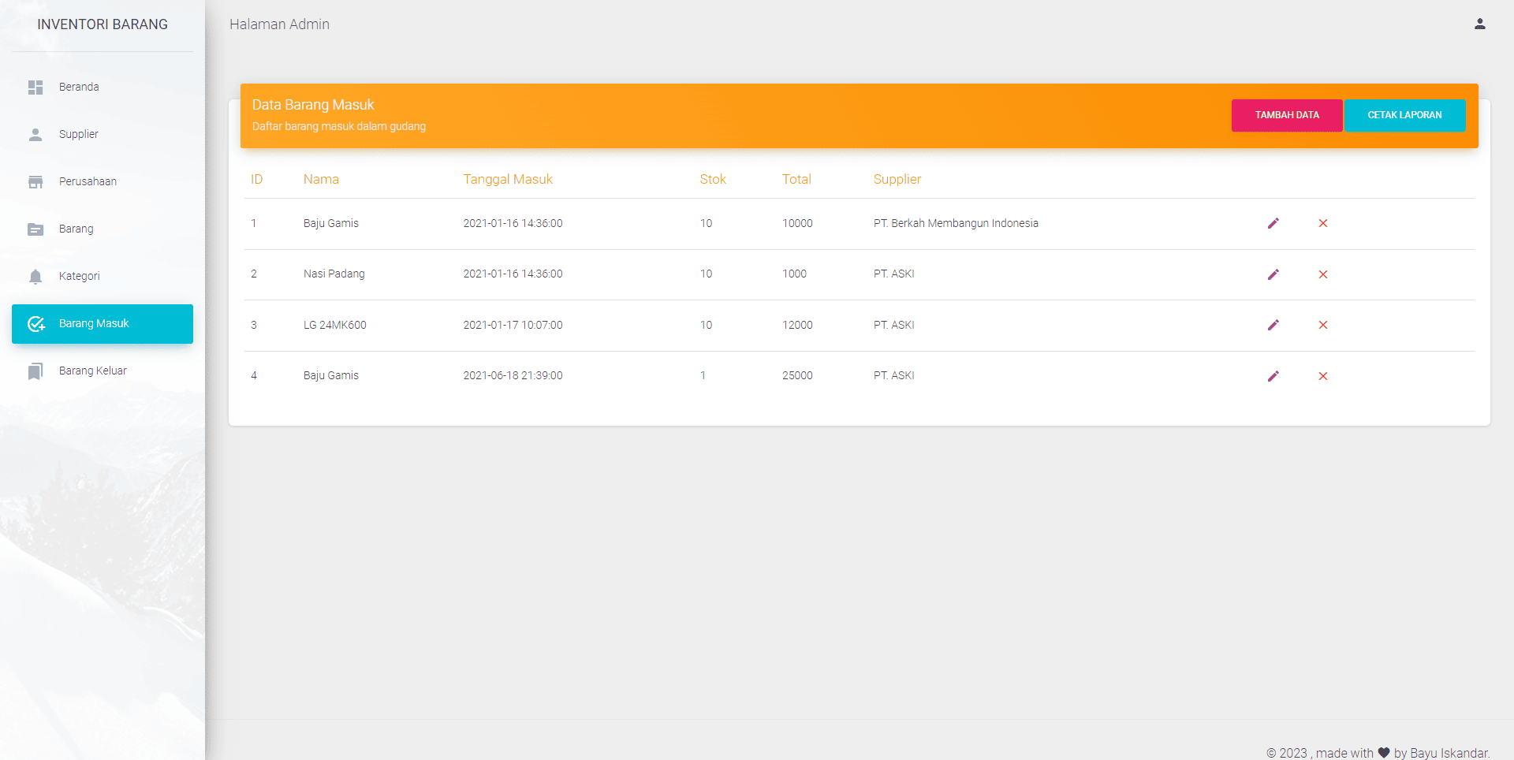Viewport: 1514px width, 760px height.
Task: Click the Total column header
Action: (796, 179)
